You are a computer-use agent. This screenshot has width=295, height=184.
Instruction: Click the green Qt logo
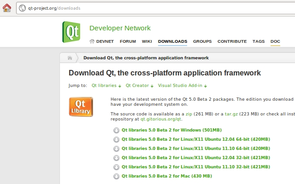pos(71,32)
